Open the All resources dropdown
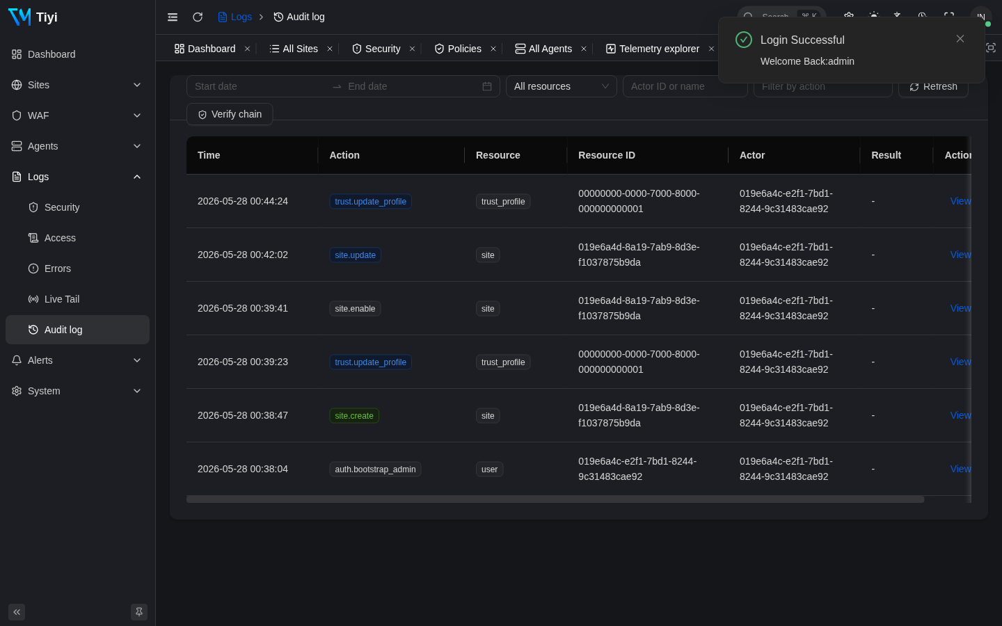 562,86
